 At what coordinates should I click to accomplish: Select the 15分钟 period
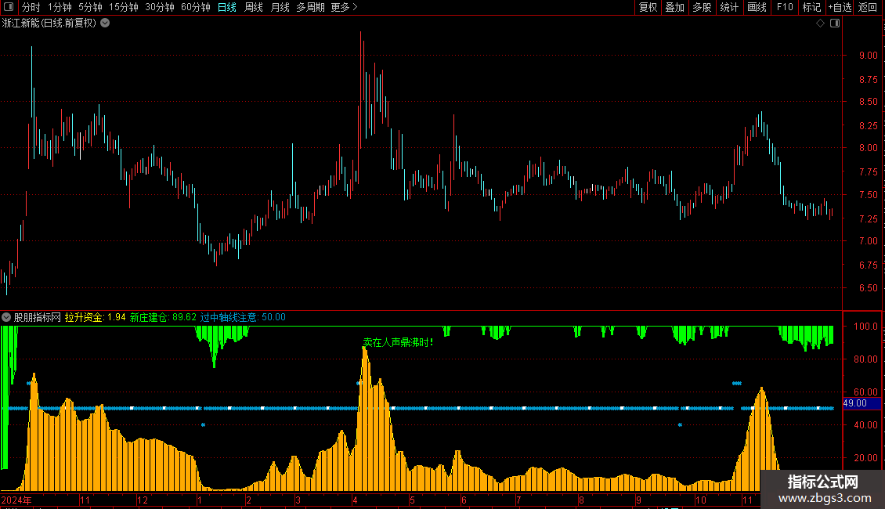(x=123, y=7)
